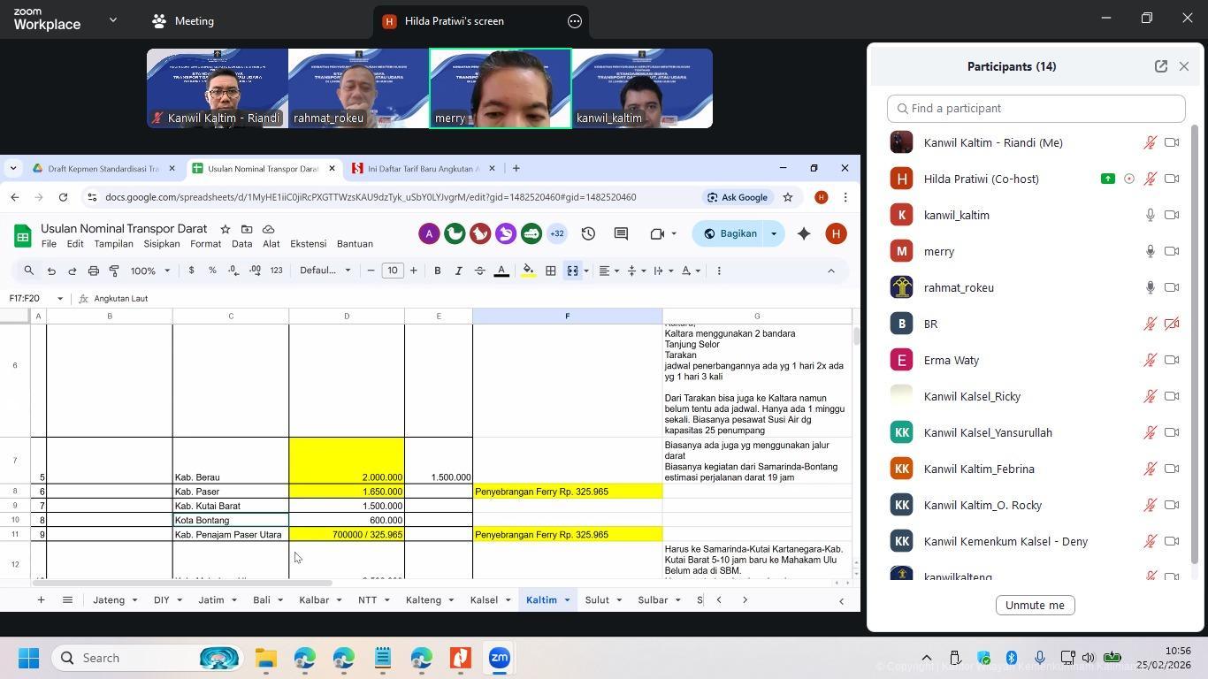This screenshot has width=1208, height=679.
Task: Toggle italic formatting in the toolbar
Action: [x=458, y=271]
